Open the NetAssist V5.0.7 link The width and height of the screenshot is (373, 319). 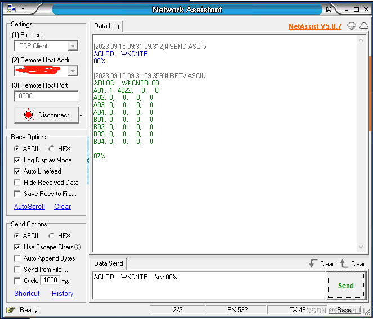point(315,26)
